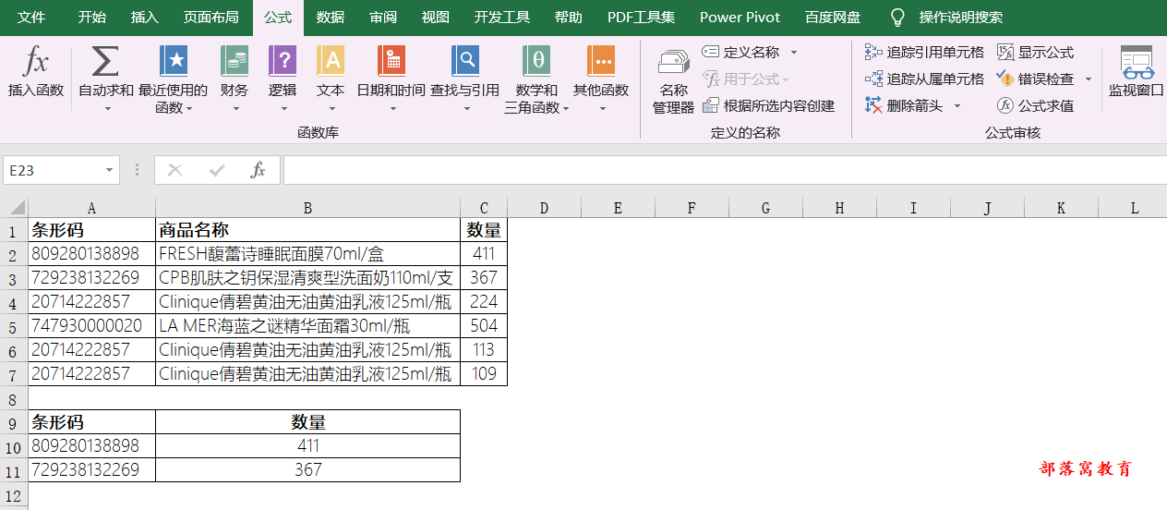Viewport: 1167px width, 510px height.
Task: Switch to the Developer (开发工具) tab
Action: (x=502, y=18)
